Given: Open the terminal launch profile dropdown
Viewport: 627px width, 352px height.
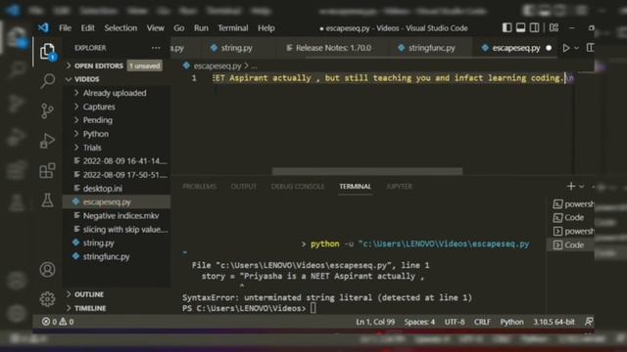Looking at the screenshot, I should point(581,186).
